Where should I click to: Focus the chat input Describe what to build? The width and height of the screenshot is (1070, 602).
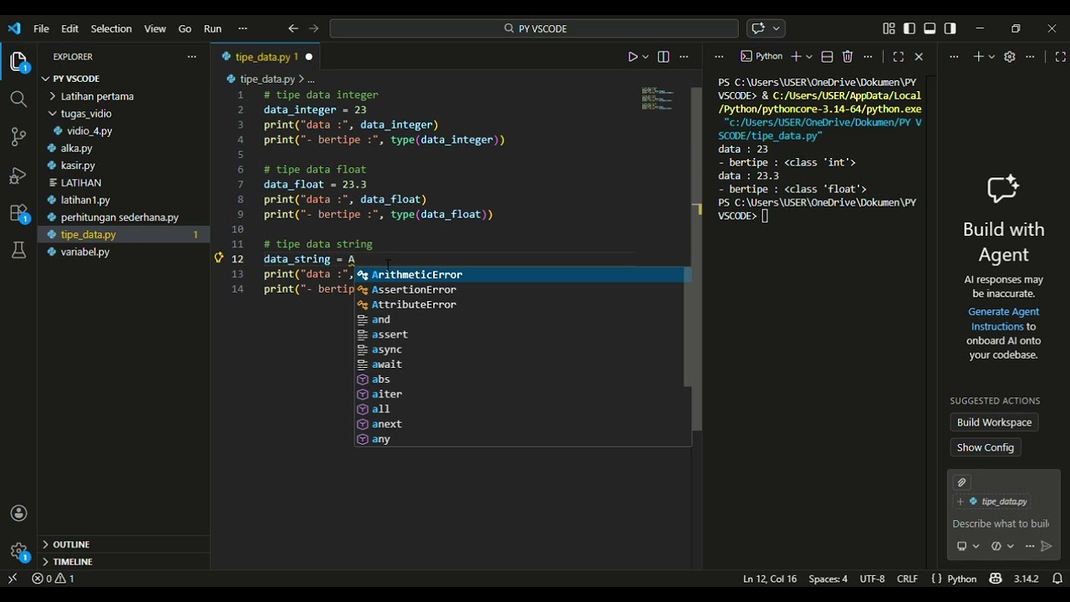[x=1001, y=523]
